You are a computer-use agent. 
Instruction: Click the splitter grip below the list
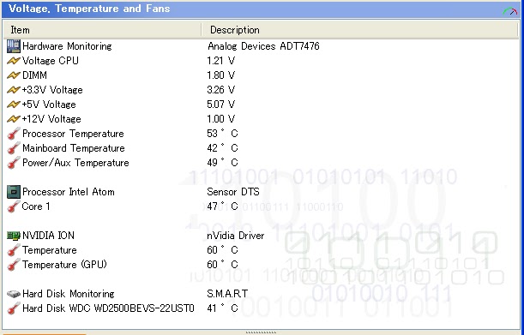coord(261,332)
